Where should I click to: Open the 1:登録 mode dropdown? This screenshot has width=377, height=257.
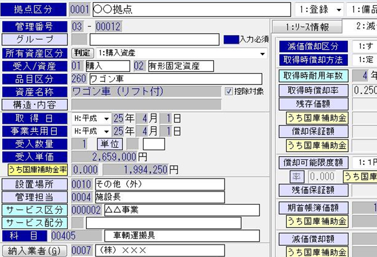coord(339,10)
